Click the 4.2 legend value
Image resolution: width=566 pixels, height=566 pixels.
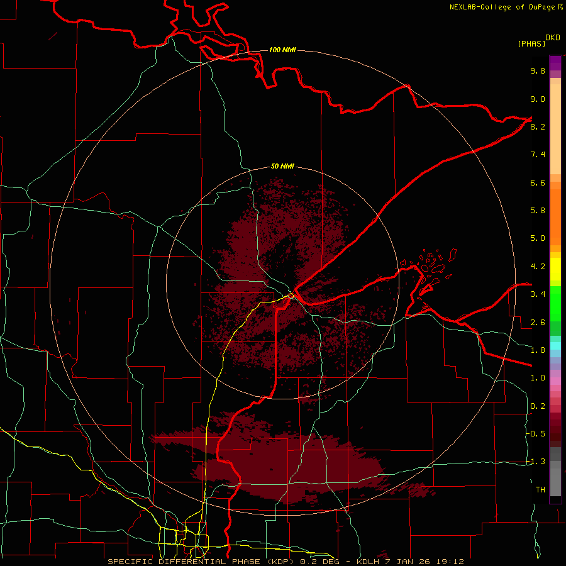click(x=538, y=266)
